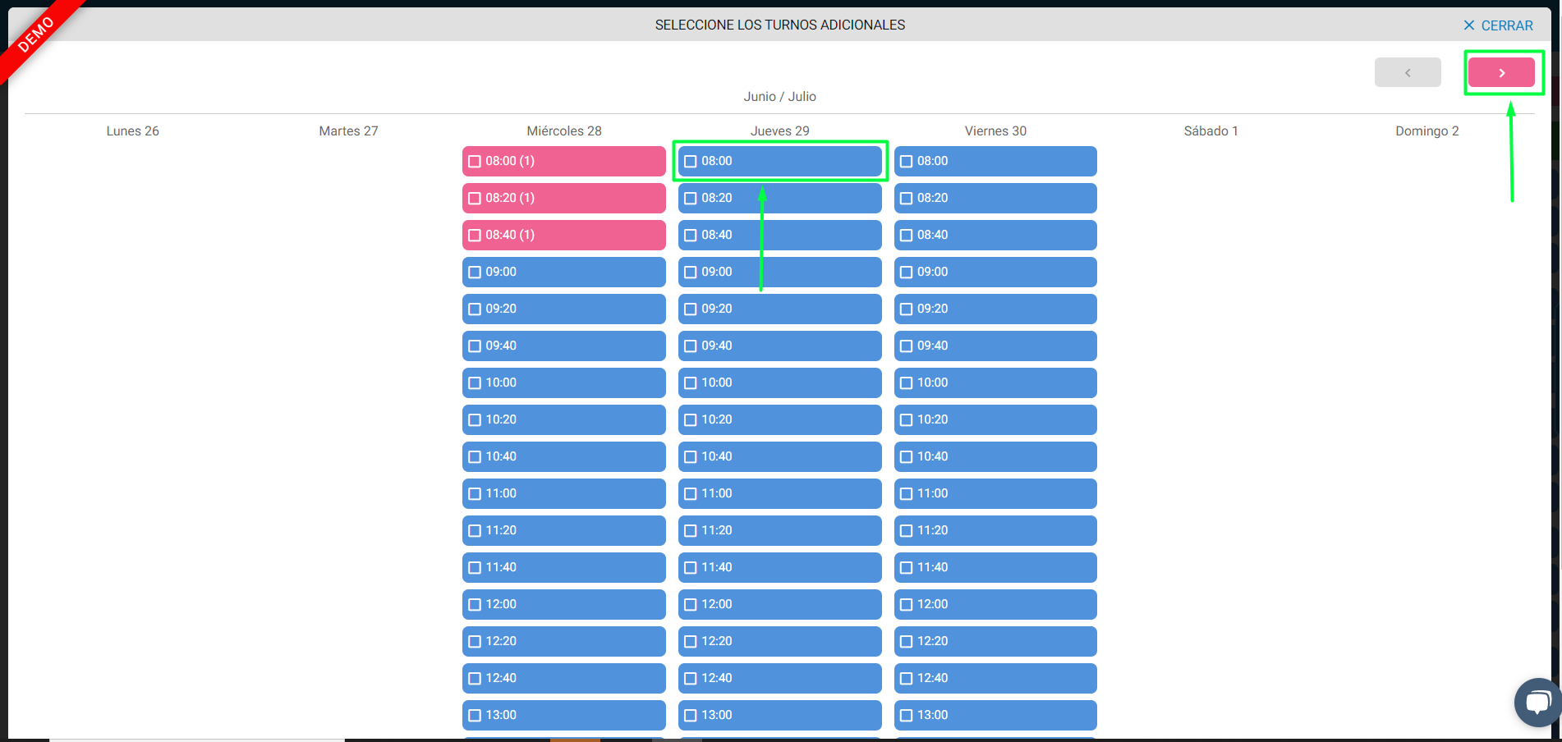Select the Viernes 30 13:00 slot
Viewport: 1562px width, 742px height.
coord(995,715)
